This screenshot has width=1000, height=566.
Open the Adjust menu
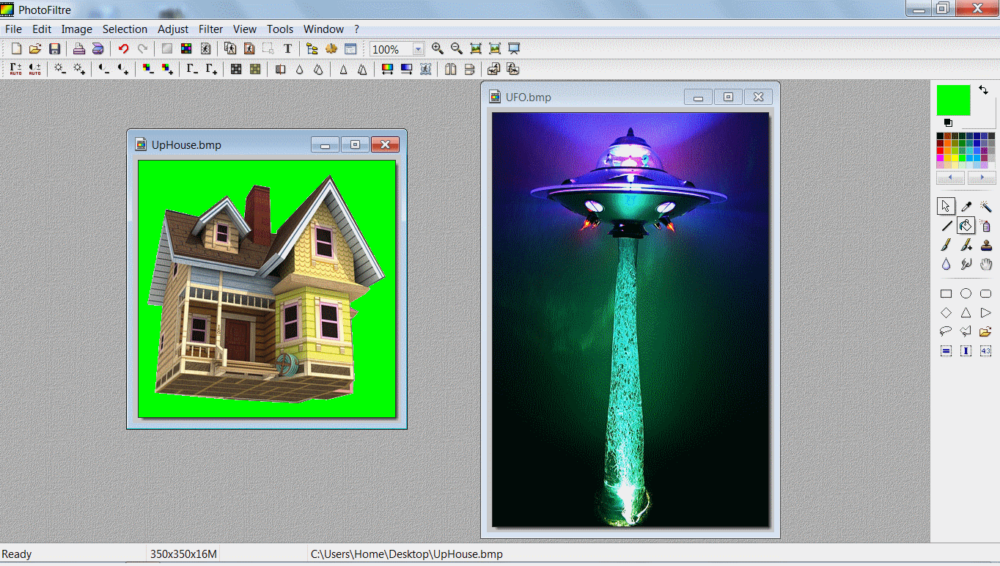[x=173, y=29]
